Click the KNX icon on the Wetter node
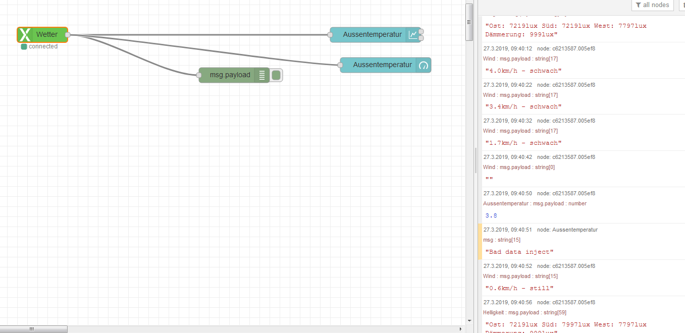685x333 pixels. tap(24, 35)
